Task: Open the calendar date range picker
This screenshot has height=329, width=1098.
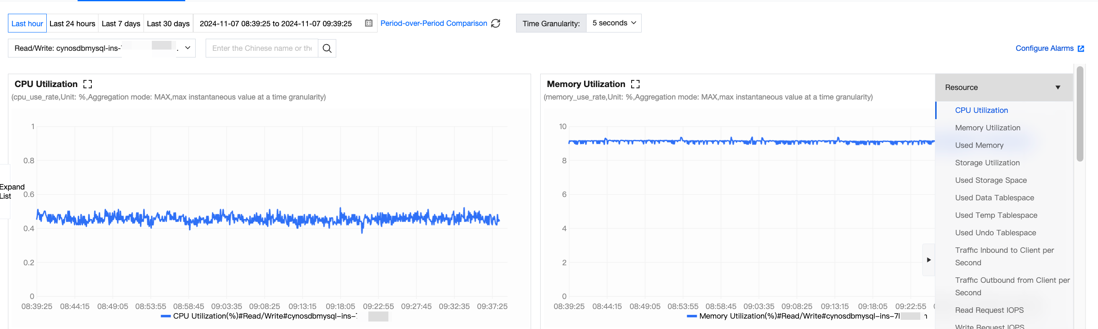Action: (369, 23)
